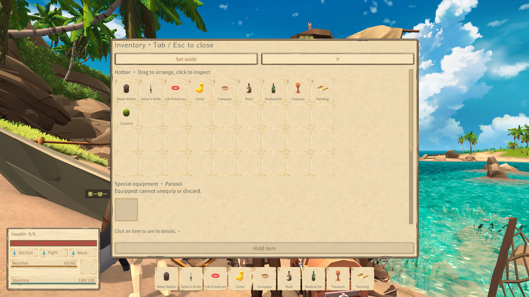Choose Painting on bottom hotbar
The image size is (529, 297).
point(363,279)
